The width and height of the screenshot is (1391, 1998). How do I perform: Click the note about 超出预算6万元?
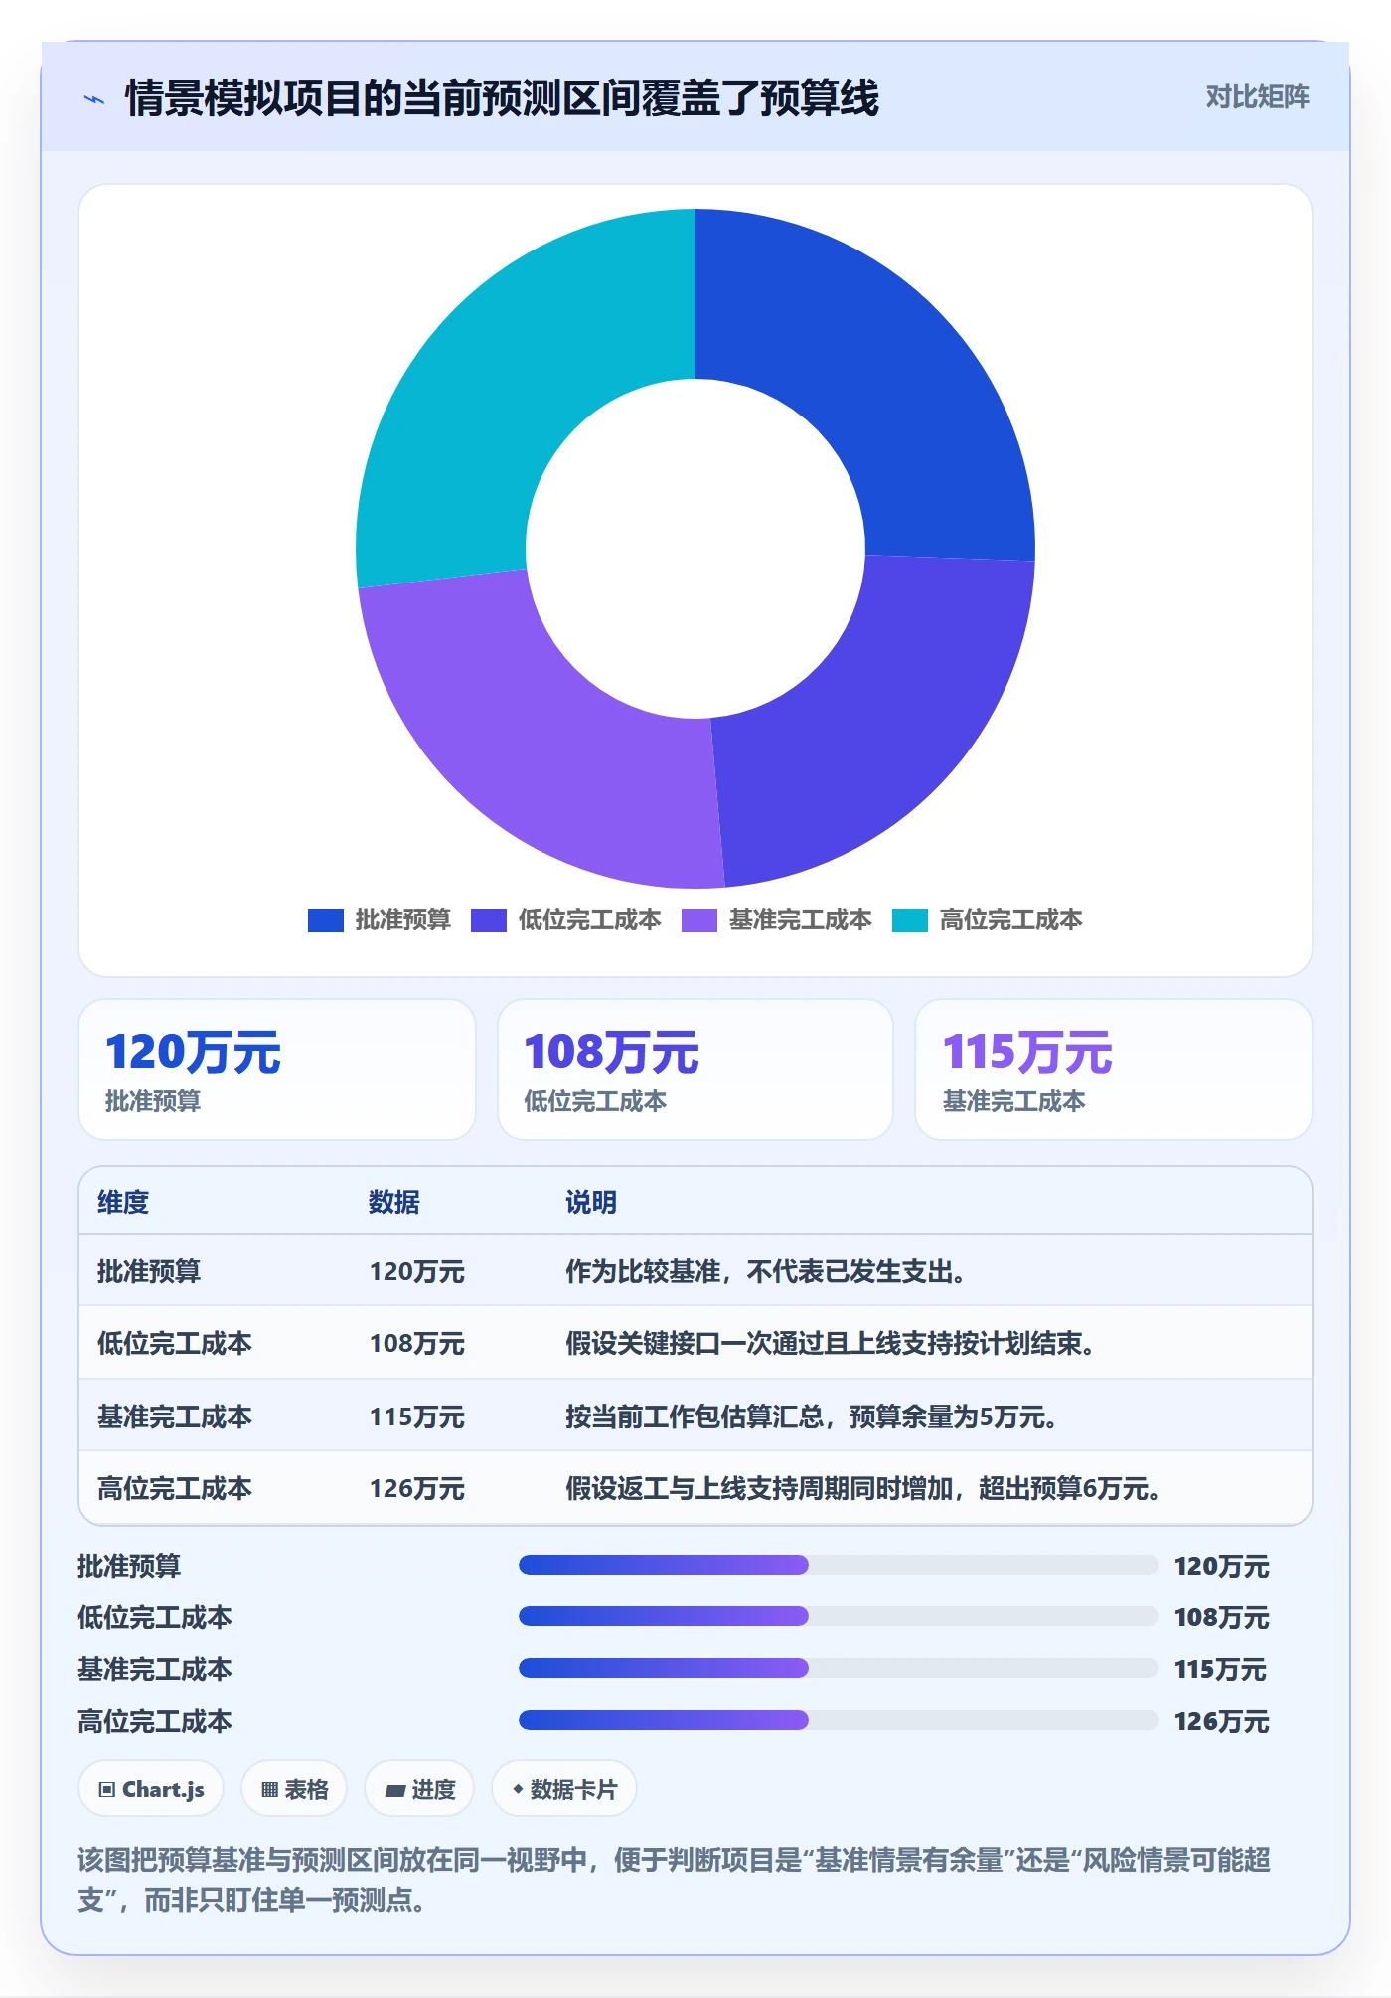[x=863, y=1489]
